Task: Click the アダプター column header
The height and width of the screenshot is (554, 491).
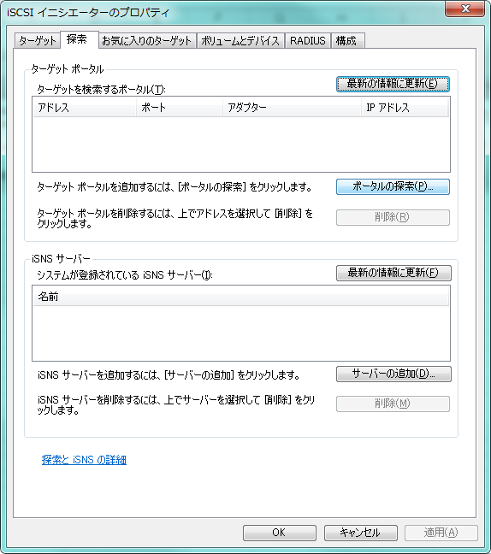Action: click(292, 108)
